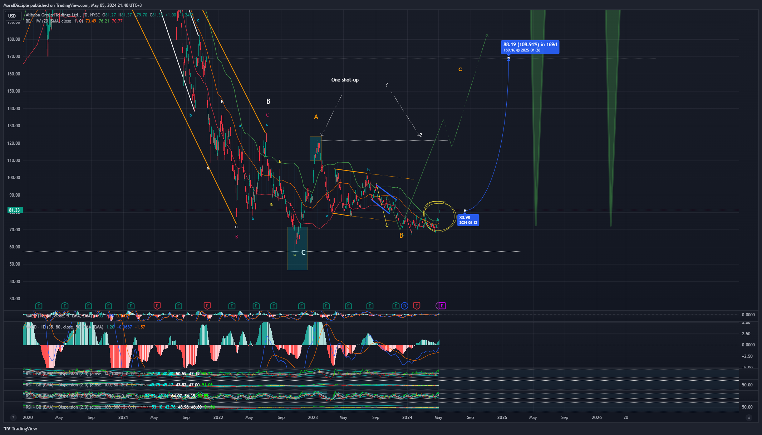The image size is (762, 435).
Task: Select the 'One shot-up' text annotation
Action: [x=345, y=80]
